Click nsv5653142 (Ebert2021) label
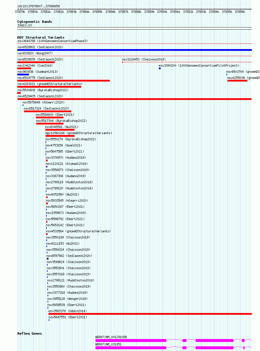This screenshot has height=351, width=260. coord(65,225)
